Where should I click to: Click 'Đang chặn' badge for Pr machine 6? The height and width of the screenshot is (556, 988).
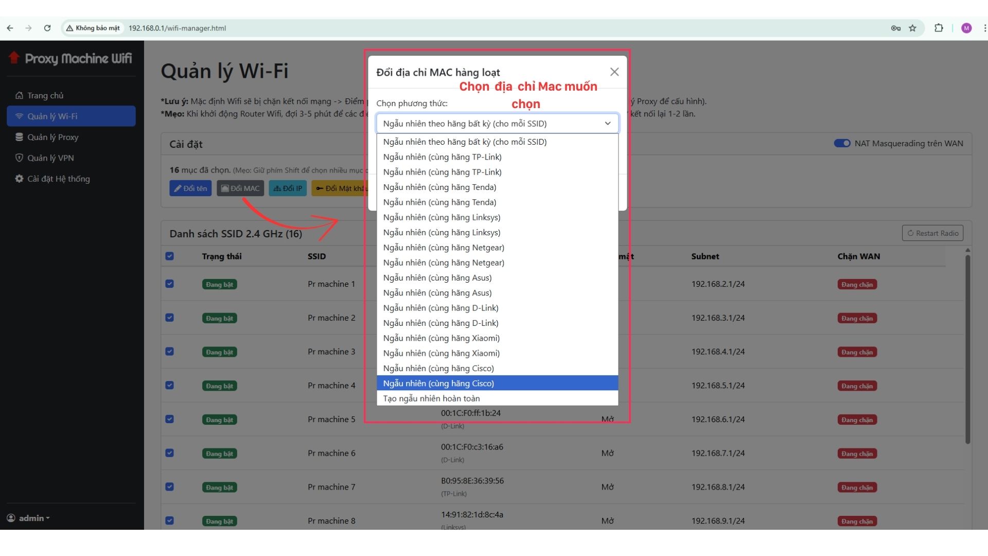click(857, 454)
